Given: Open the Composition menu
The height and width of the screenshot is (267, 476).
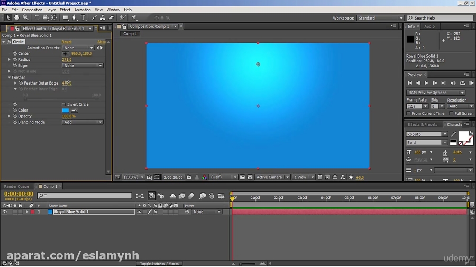Looking at the screenshot, I should [x=32, y=10].
